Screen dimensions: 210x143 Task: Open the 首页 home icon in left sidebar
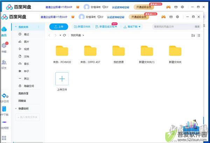coord(4,29)
